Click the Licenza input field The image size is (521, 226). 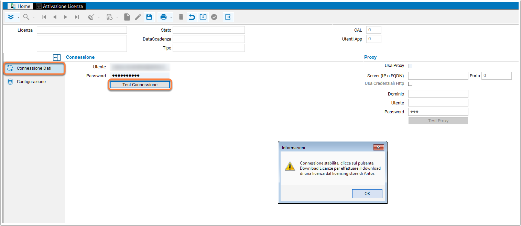point(82,30)
